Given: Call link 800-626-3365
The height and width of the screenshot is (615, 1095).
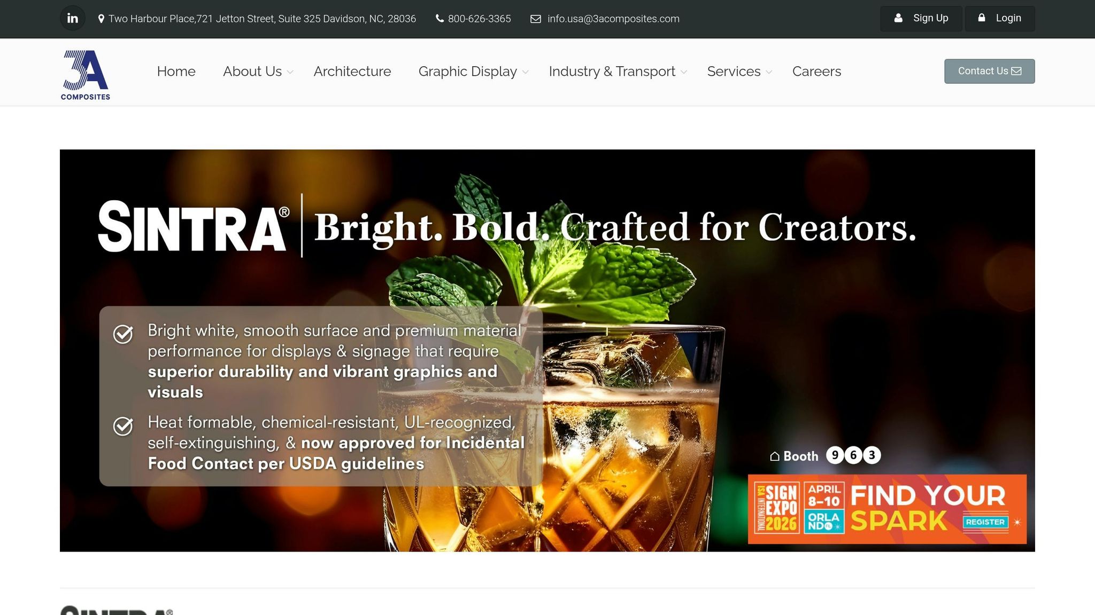Looking at the screenshot, I should click(479, 19).
